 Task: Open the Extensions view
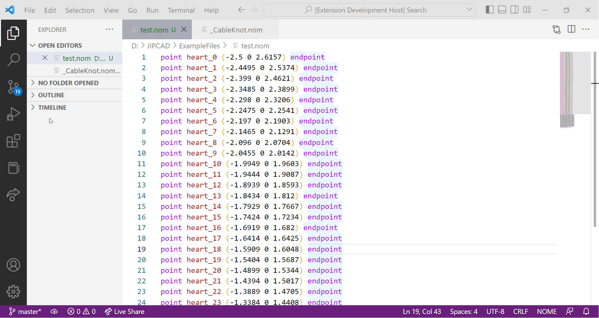[x=13, y=141]
